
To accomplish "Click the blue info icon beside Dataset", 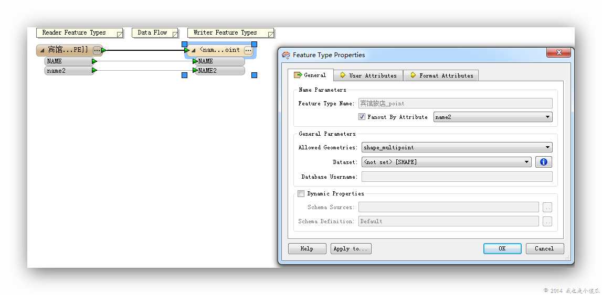I will pyautogui.click(x=544, y=162).
